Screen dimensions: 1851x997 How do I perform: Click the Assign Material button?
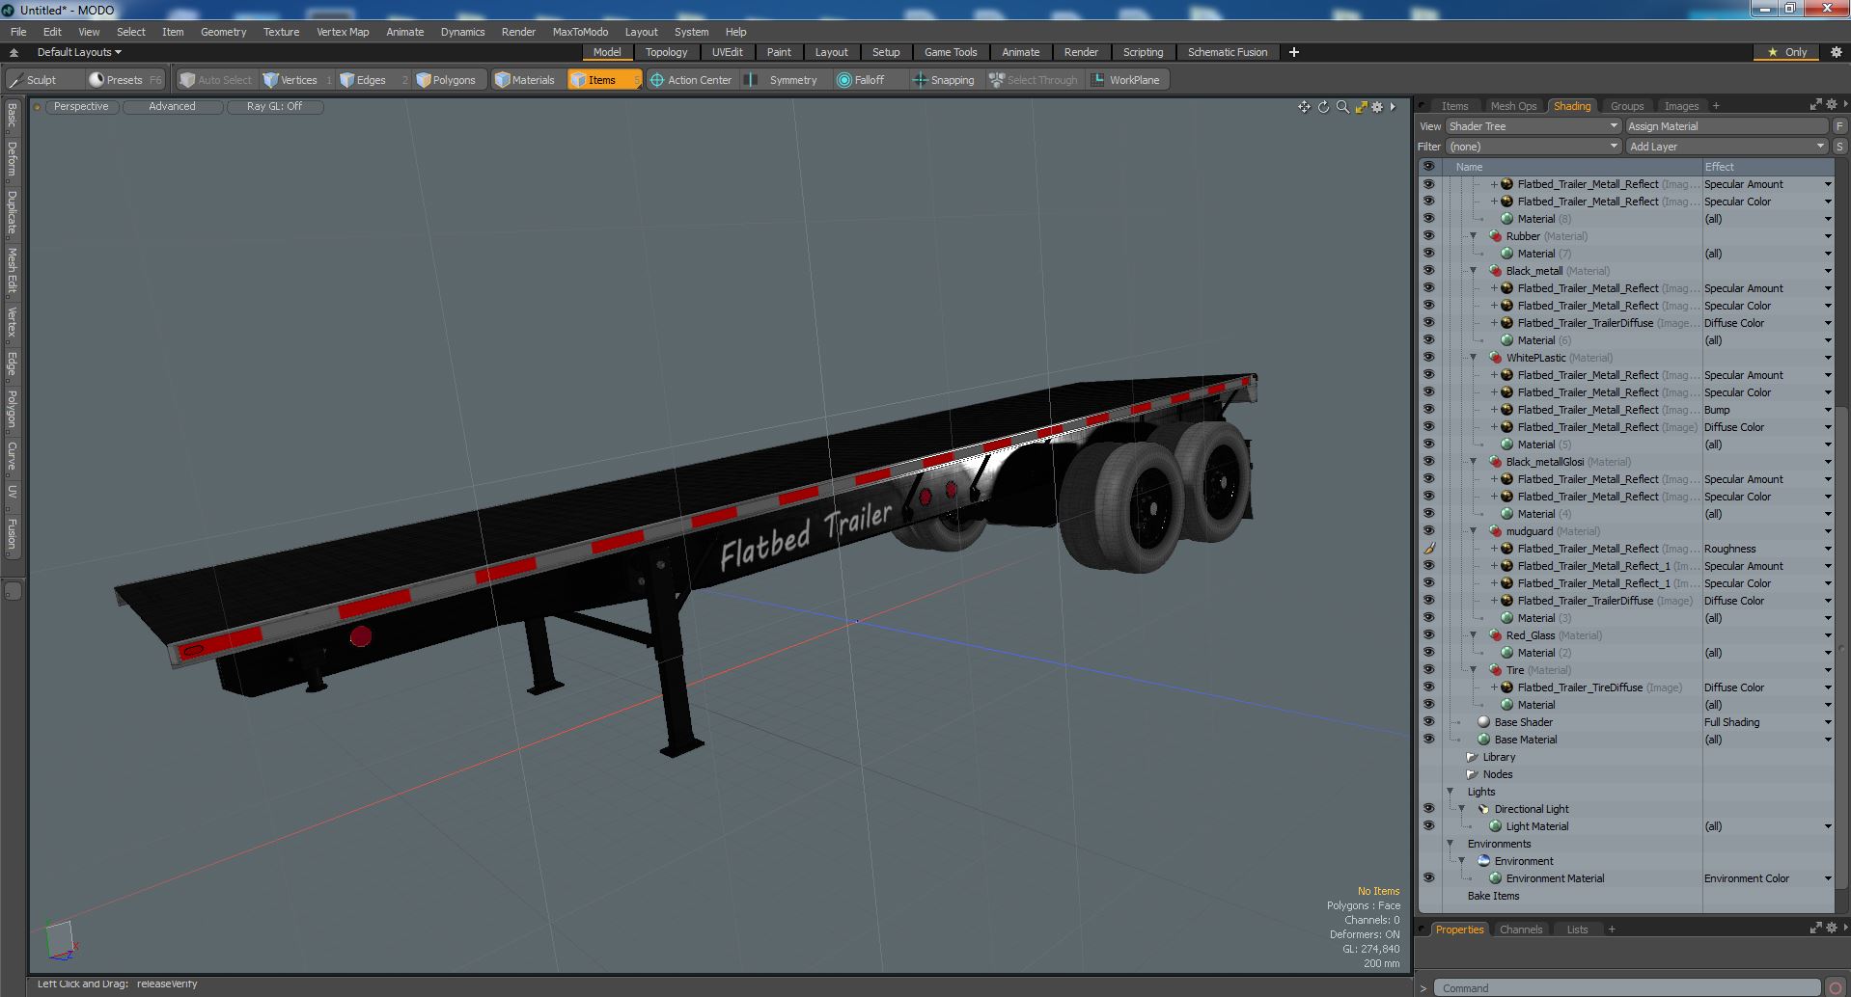click(1726, 126)
